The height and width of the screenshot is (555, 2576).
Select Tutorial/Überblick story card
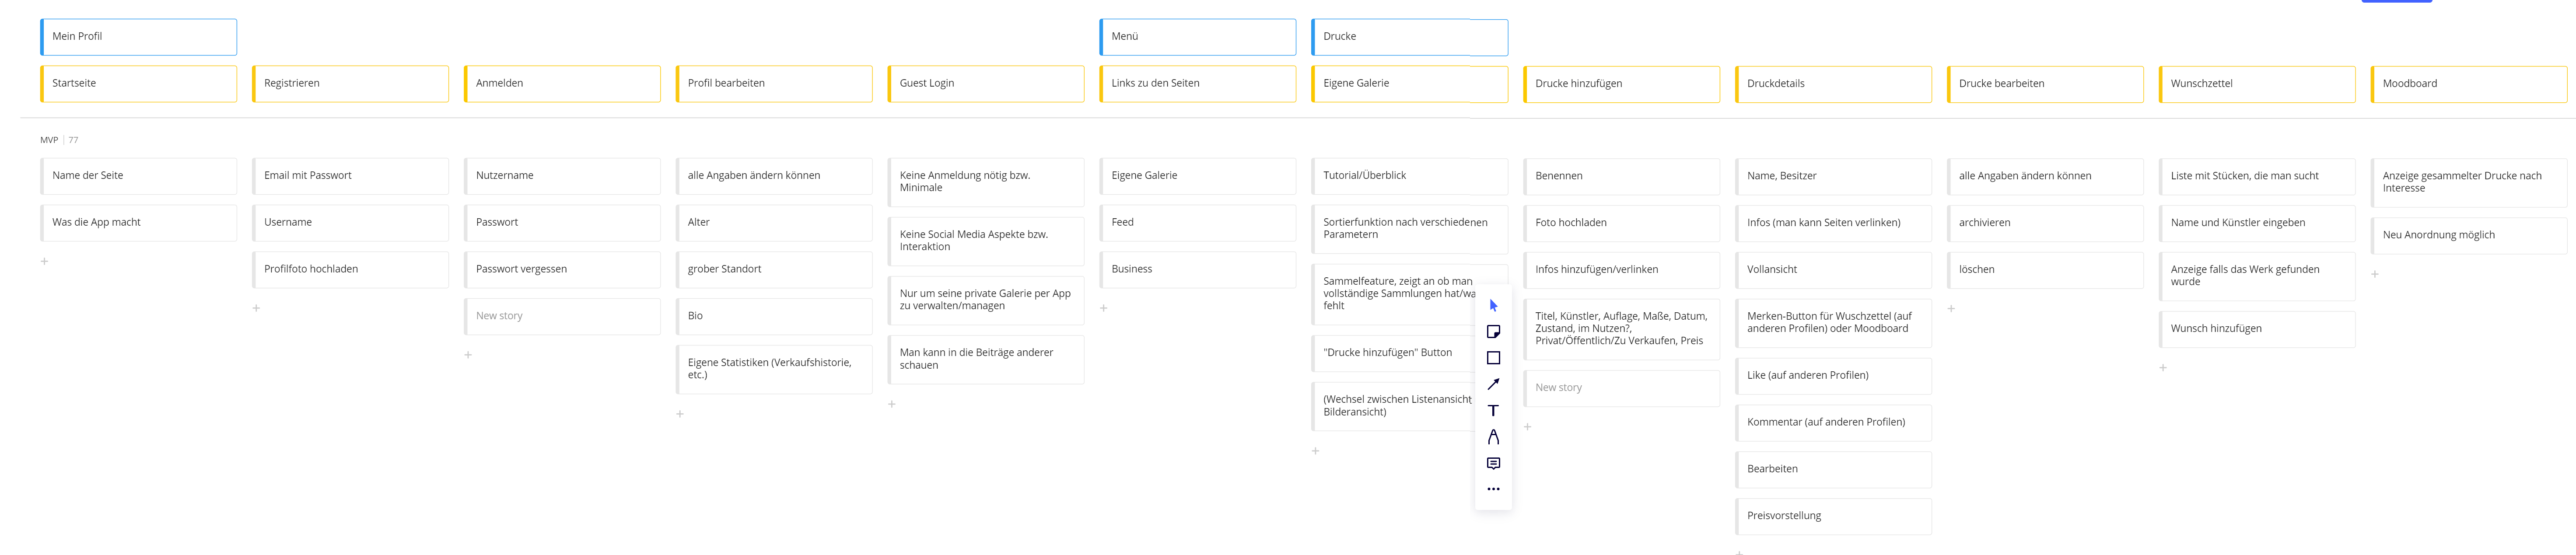pos(1409,176)
